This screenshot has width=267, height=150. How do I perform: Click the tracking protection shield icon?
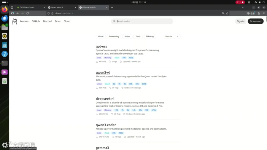point(49,13)
